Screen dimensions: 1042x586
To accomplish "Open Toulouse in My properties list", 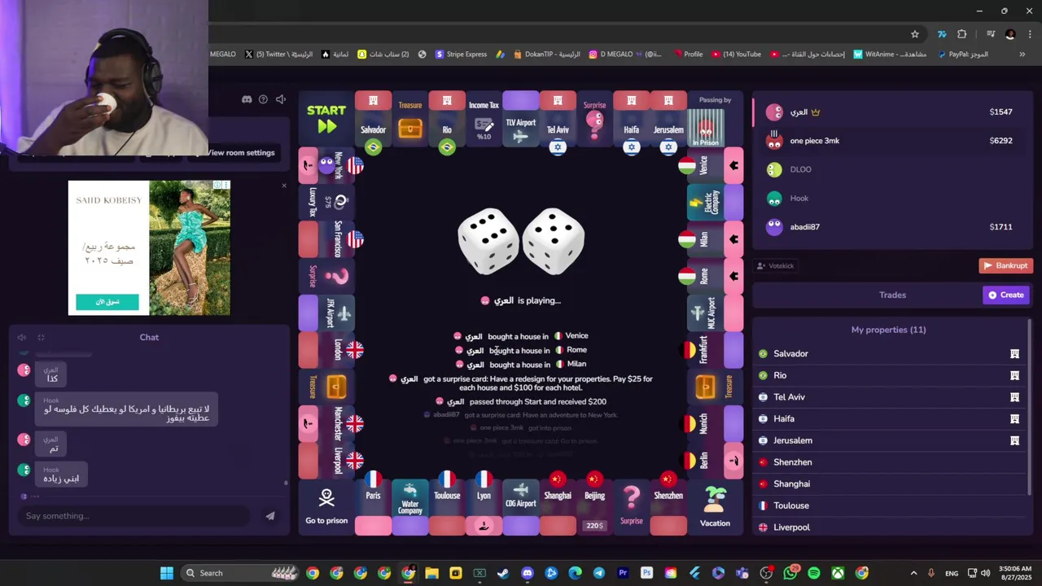I will [888, 505].
